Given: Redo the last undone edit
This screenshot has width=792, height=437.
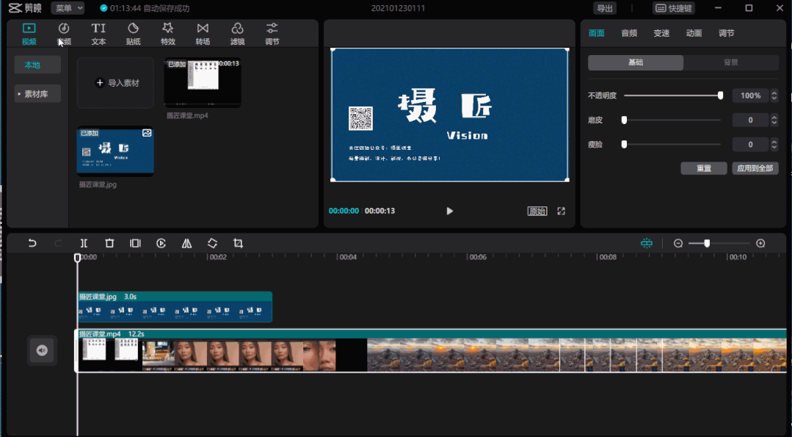Looking at the screenshot, I should [x=58, y=243].
